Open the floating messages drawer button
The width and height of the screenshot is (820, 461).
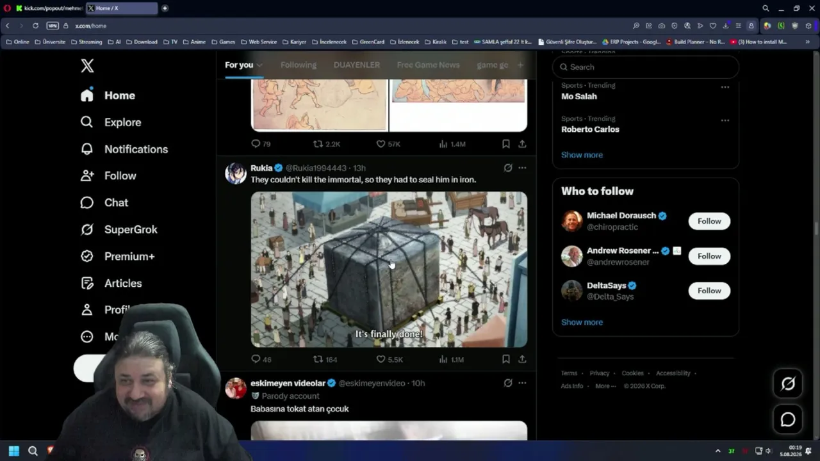click(788, 419)
